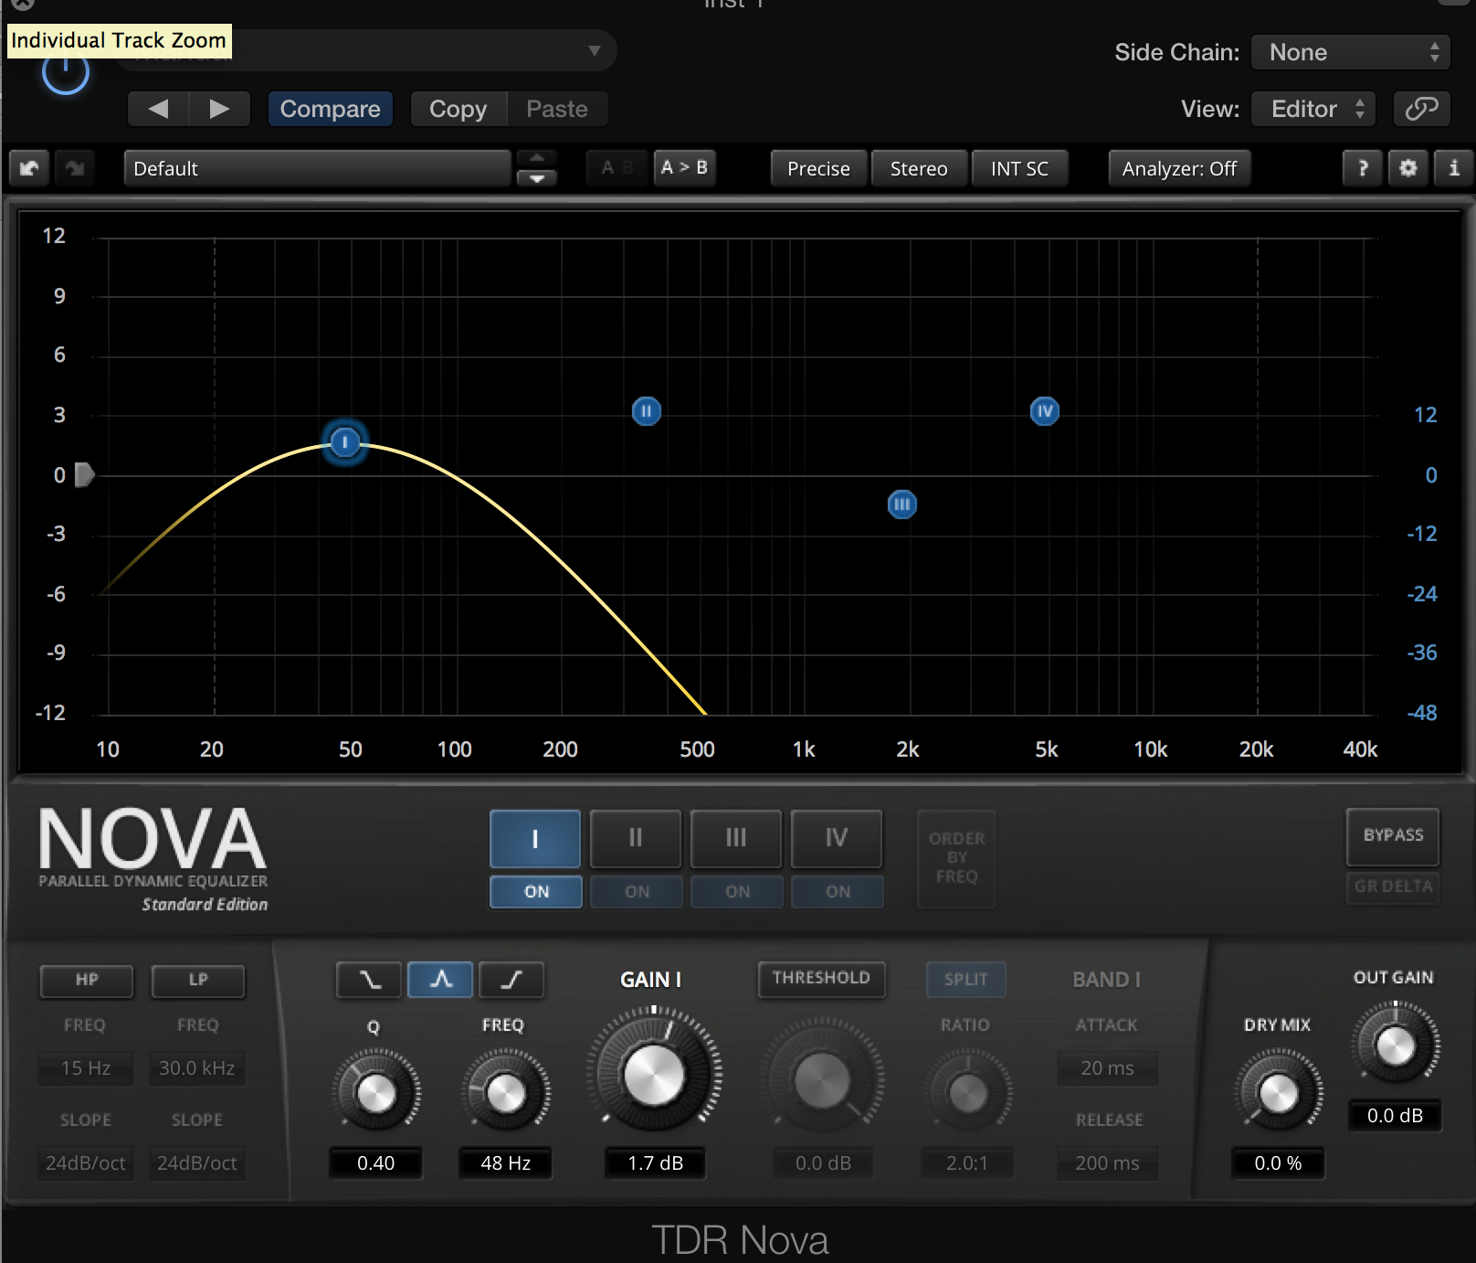Click the link chain icon

1421,109
